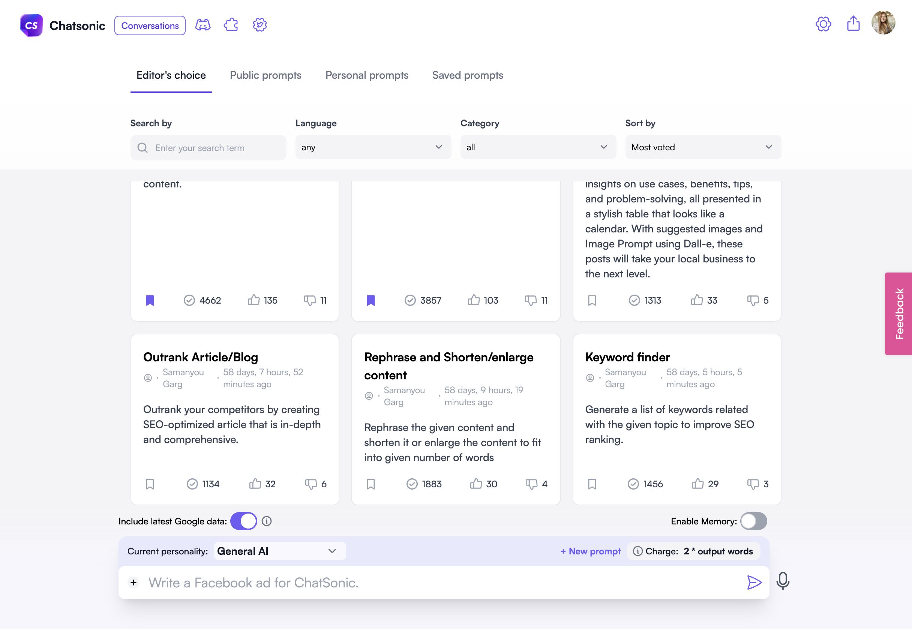
Task: Upvote the card with 103 likes
Action: (x=474, y=300)
